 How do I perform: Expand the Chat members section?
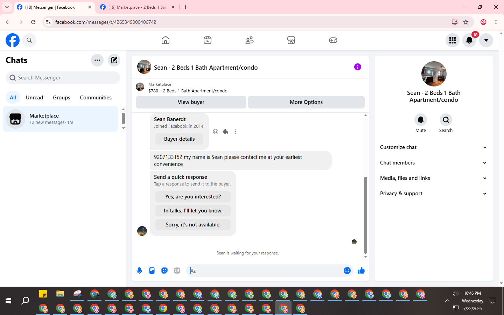434,163
